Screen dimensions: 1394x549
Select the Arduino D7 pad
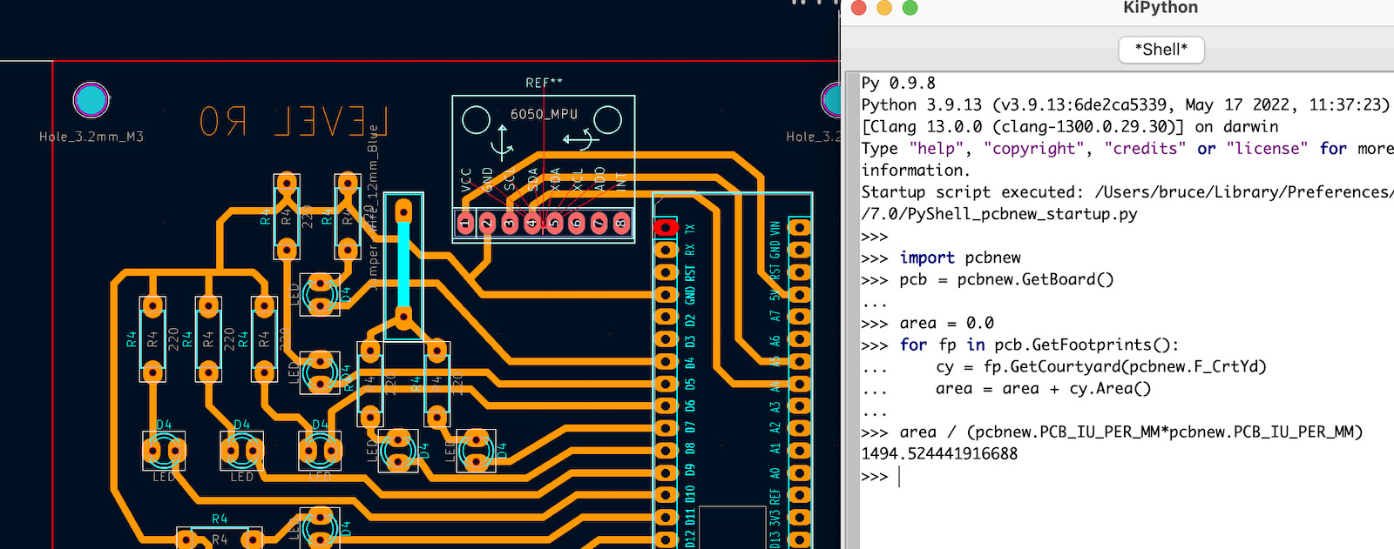[x=666, y=428]
